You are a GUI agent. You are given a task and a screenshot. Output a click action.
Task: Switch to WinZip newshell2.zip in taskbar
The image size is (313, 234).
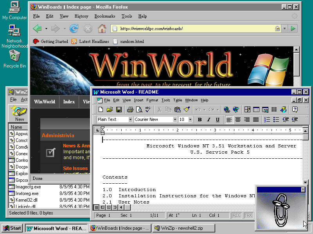pos(184,228)
